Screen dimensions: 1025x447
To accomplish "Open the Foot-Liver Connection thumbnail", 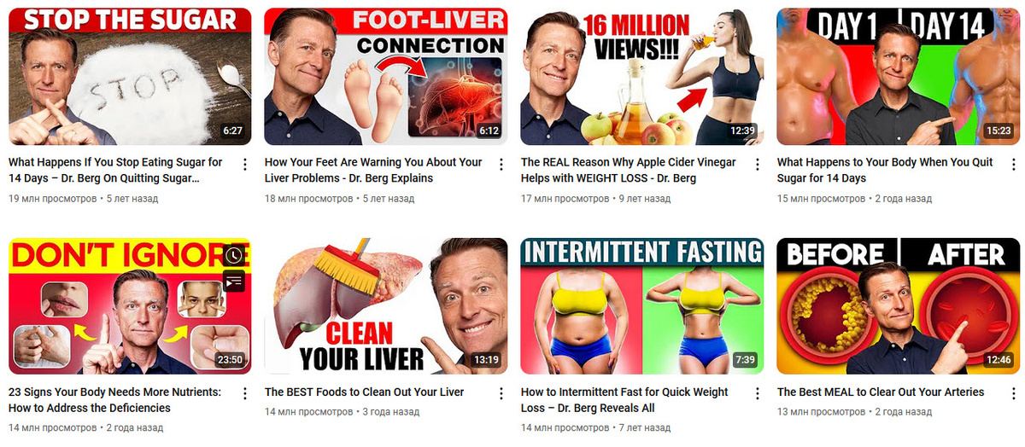I will [x=386, y=77].
